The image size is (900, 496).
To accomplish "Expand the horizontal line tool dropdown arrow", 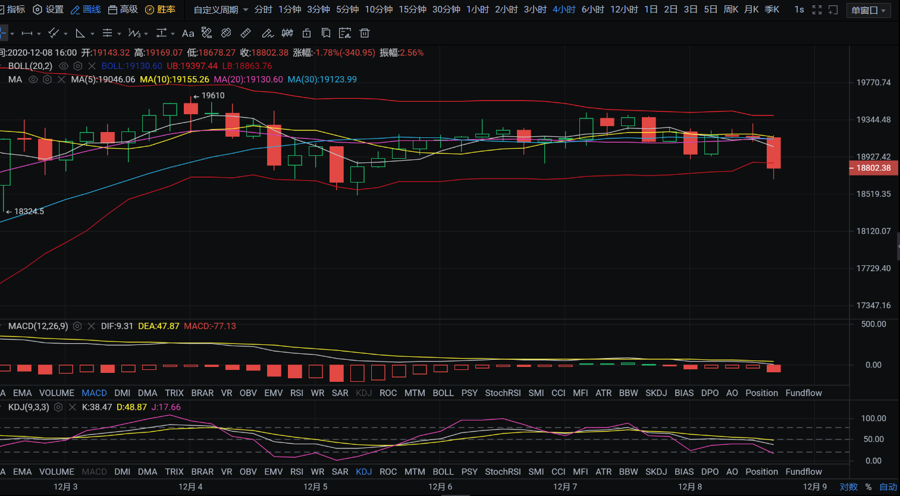I will pos(39,34).
